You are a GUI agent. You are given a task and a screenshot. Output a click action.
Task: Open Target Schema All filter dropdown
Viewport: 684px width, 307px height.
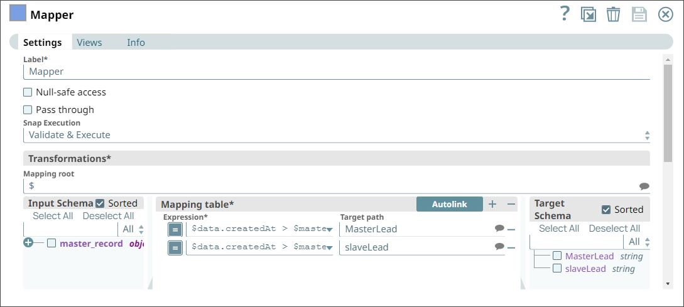point(638,242)
